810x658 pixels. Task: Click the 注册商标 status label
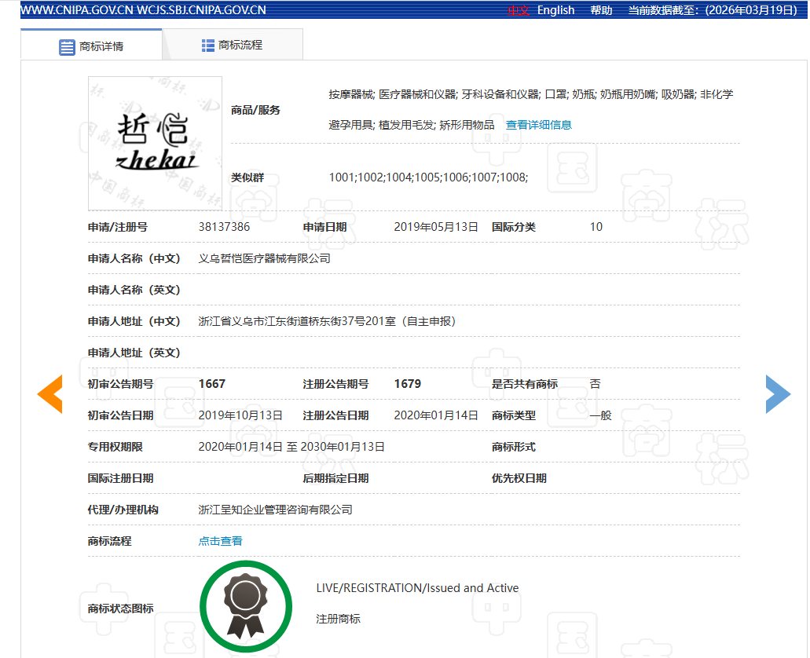[339, 619]
